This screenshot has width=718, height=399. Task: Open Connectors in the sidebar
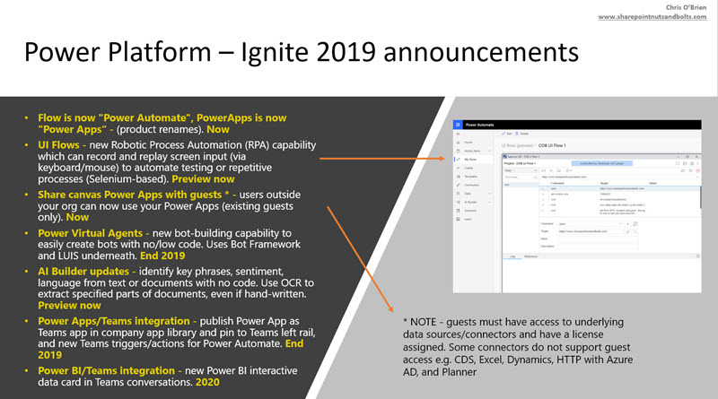472,185
